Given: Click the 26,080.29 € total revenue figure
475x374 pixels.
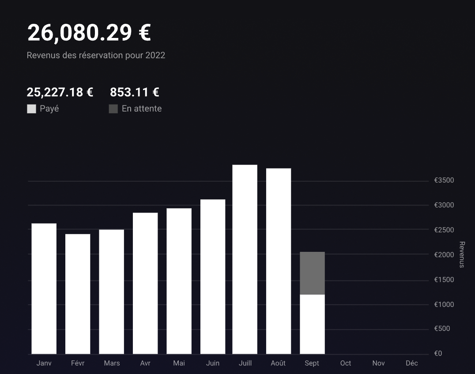Looking at the screenshot, I should 89,33.
